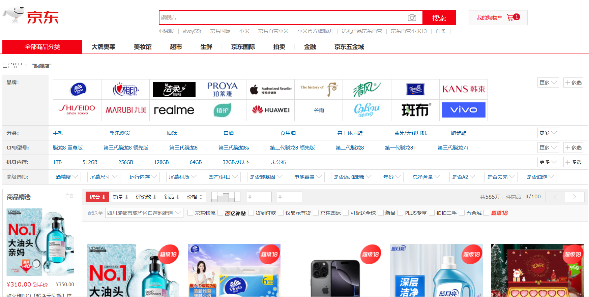Filter by KANS 韩束 brand logo
The height and width of the screenshot is (297, 589).
coord(464,89)
